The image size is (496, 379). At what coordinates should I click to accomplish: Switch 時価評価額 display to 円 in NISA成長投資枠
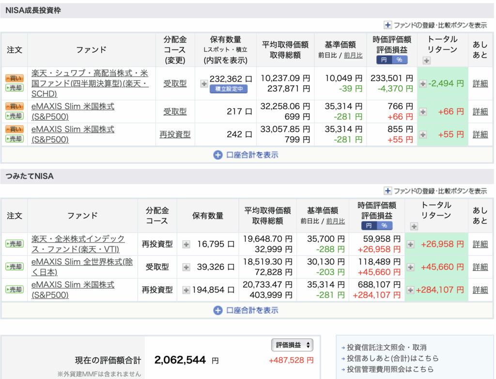[384, 60]
